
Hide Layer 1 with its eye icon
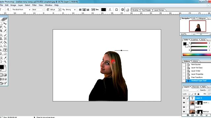click(x=184, y=107)
